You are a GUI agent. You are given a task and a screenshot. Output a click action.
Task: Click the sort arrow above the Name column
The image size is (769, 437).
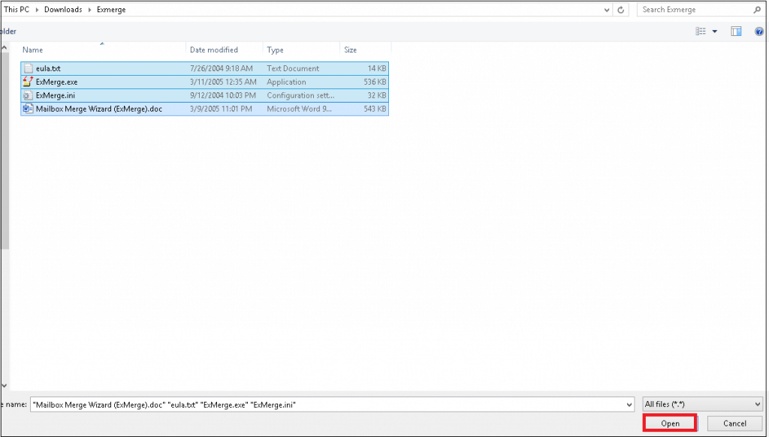click(x=104, y=44)
